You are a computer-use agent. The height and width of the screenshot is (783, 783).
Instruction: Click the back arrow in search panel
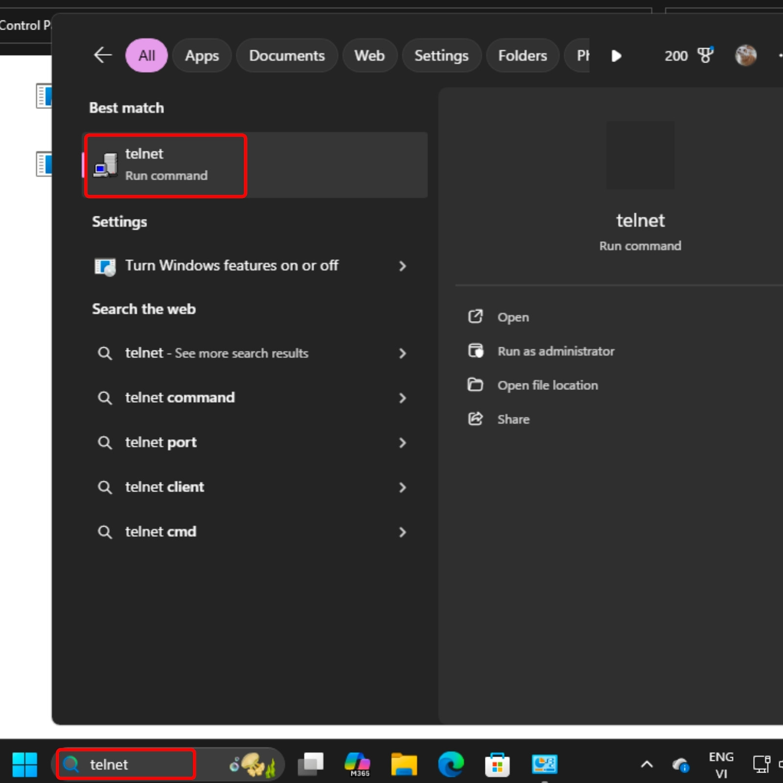pyautogui.click(x=103, y=55)
